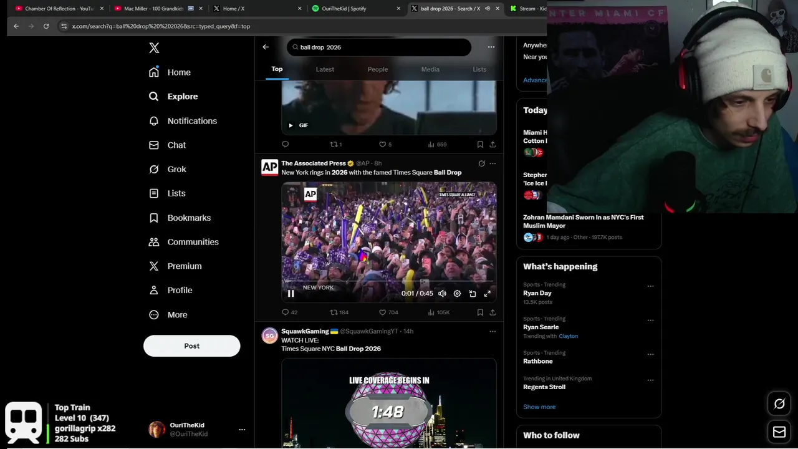Mute the AP video volume
The image size is (798, 449).
click(442, 294)
